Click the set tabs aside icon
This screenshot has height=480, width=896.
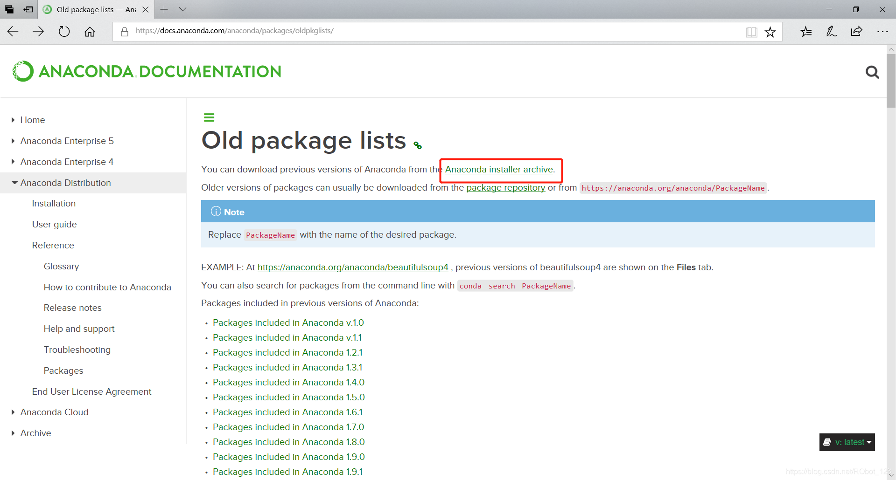(28, 9)
